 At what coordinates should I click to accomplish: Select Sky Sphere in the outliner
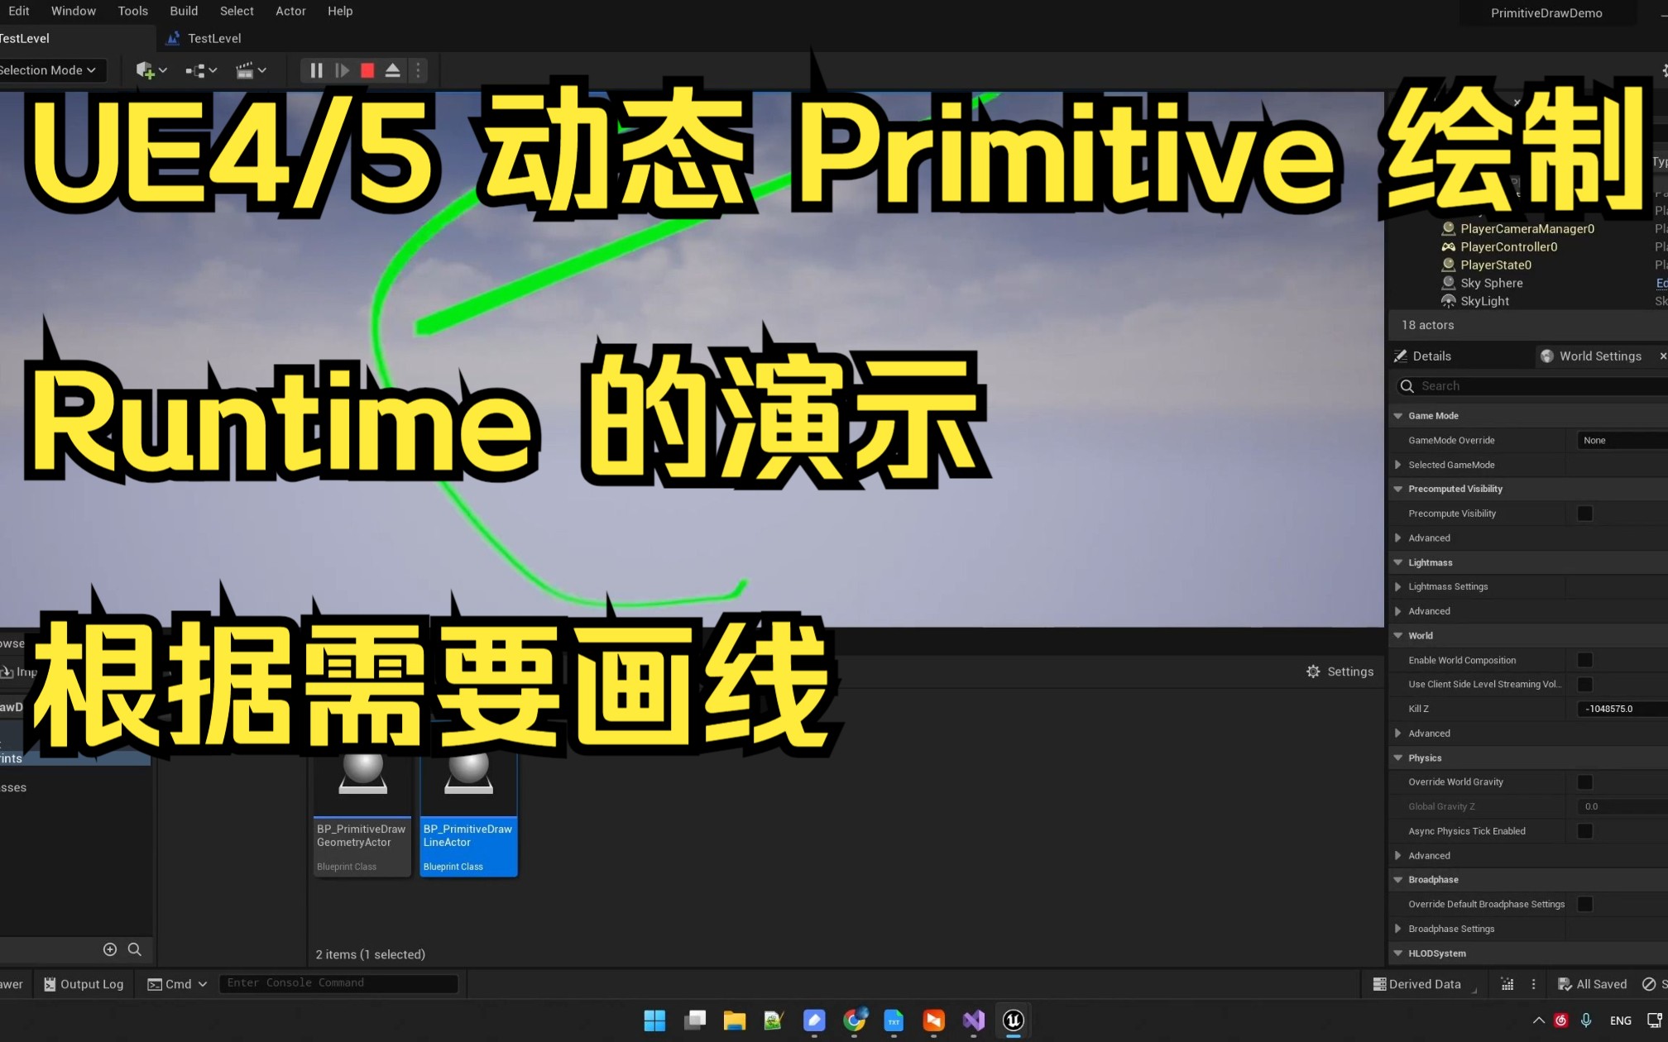(1491, 283)
